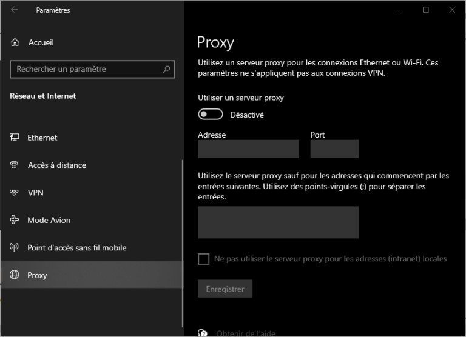Viewport: 466px width, 337px height.
Task: Click in the Rechercher un paramètre box
Action: point(92,69)
